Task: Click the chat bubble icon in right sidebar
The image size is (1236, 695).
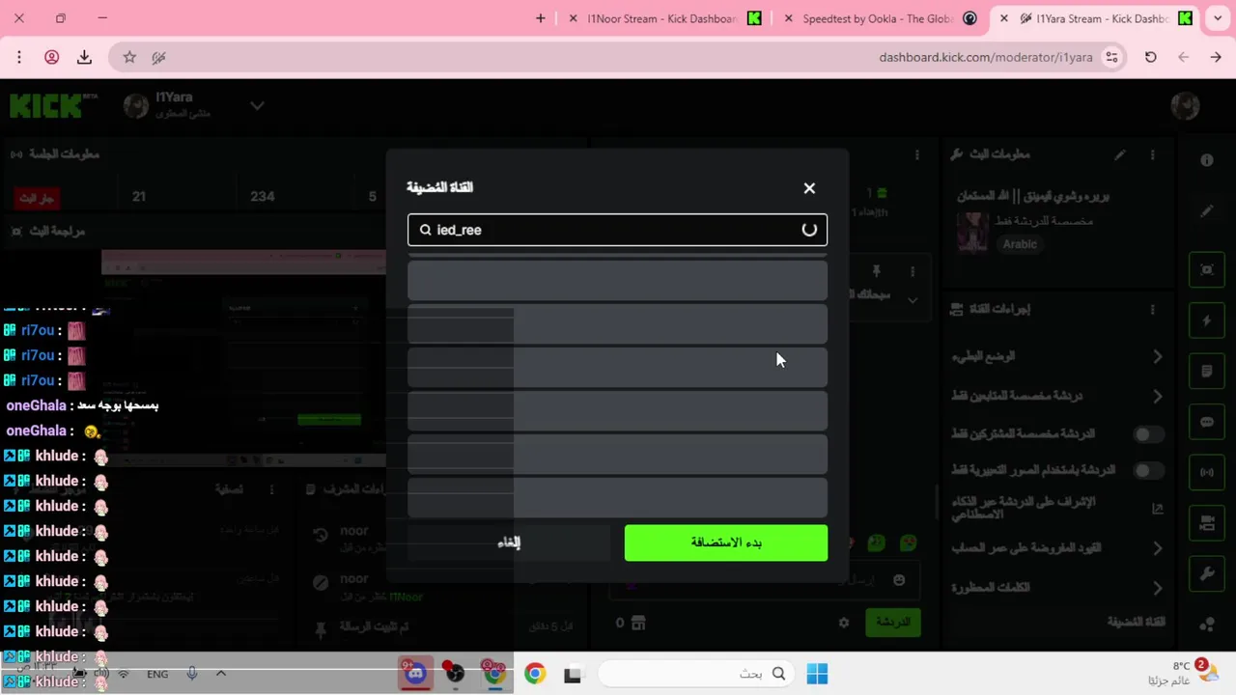Action: pos(1207,422)
